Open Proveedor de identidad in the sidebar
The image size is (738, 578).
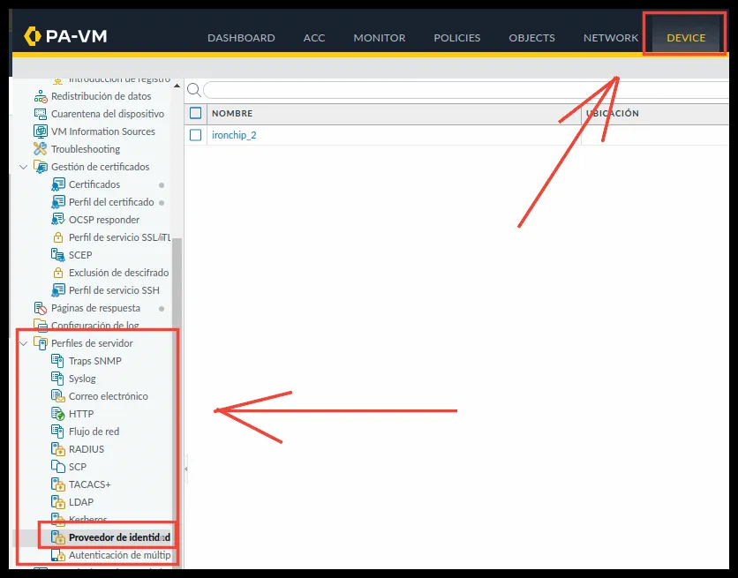pos(119,537)
